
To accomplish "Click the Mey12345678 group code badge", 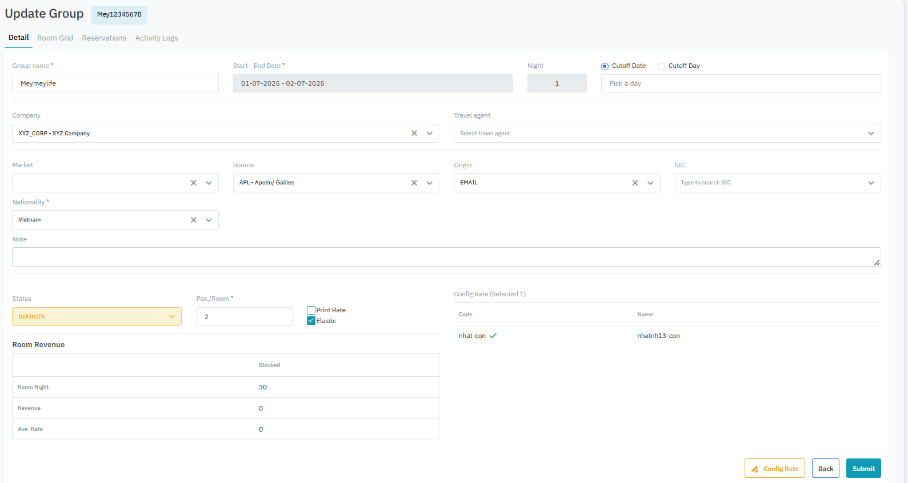I will (119, 15).
